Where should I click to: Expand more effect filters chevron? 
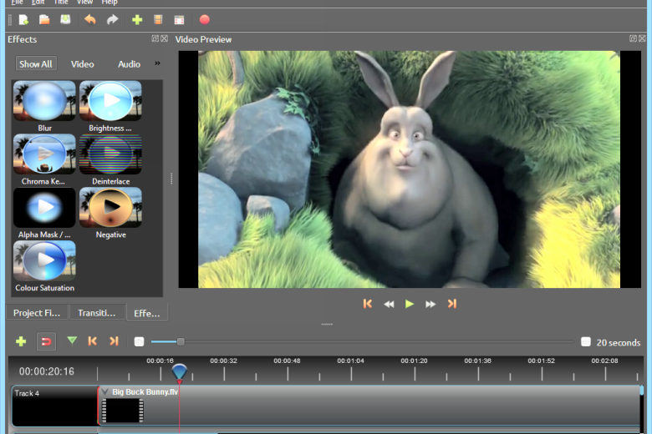click(x=158, y=63)
